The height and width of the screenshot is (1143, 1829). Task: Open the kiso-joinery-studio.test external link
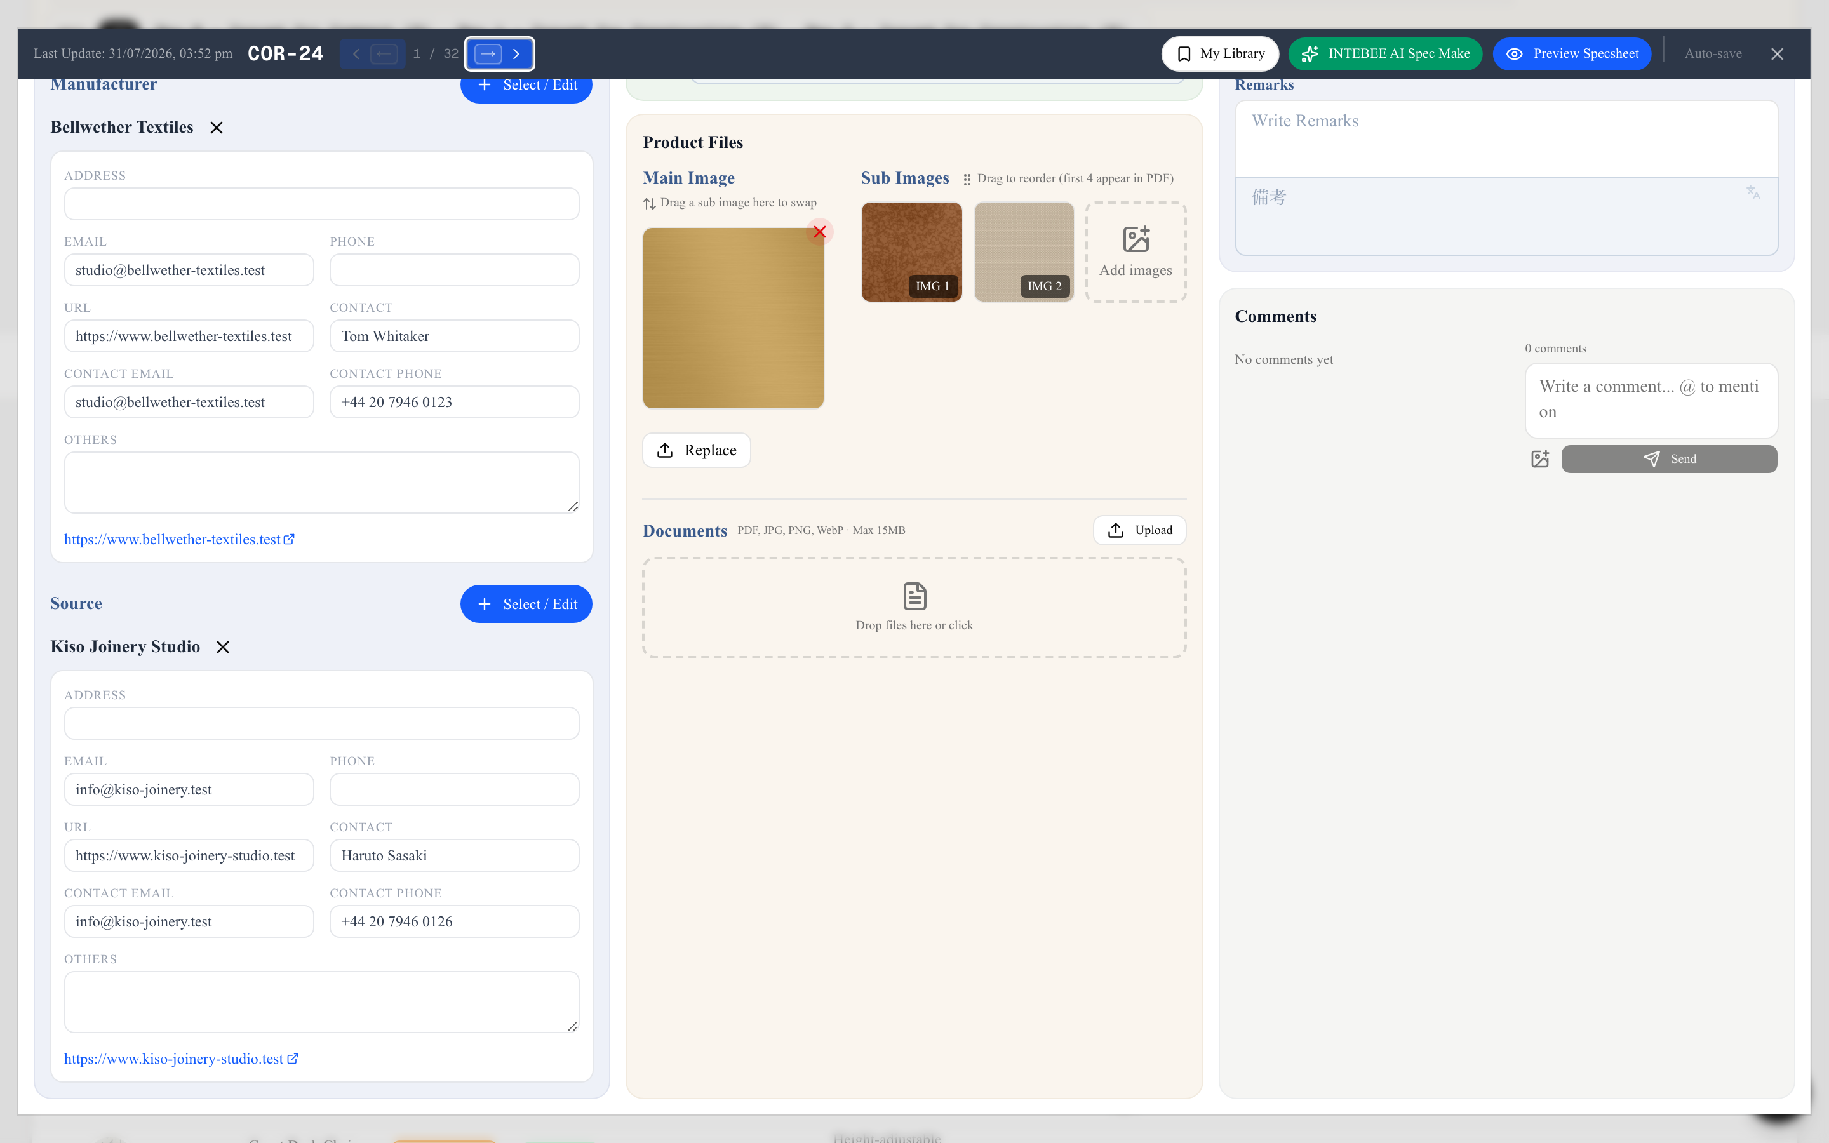[182, 1059]
